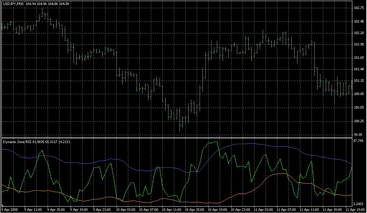Click the 3.2433 indicator scale minimum
The height and width of the screenshot is (213, 367).
click(x=358, y=203)
